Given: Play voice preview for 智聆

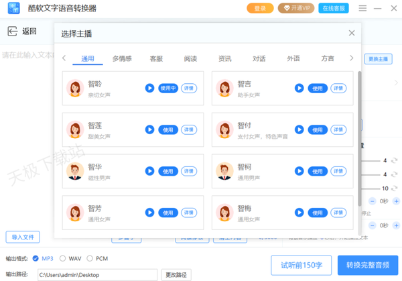Looking at the screenshot, I should click(x=150, y=89).
